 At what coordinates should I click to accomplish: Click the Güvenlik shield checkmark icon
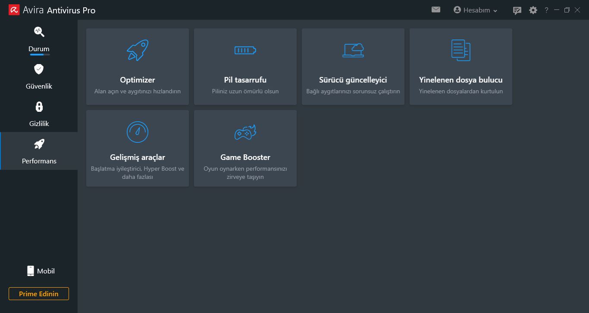(39, 69)
